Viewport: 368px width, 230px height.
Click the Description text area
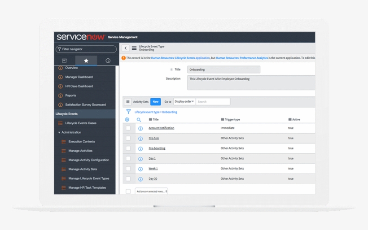coord(251,82)
